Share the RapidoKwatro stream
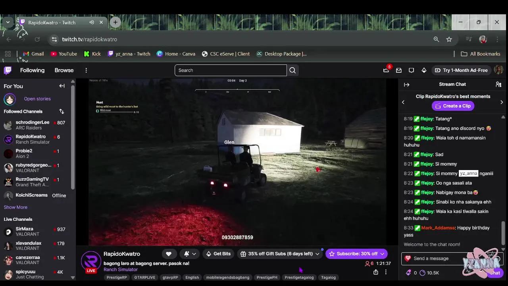 coord(376,272)
